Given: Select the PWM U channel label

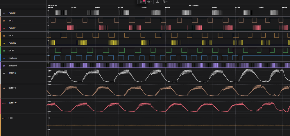Looking at the screenshot, I should pyautogui.click(x=12, y=13).
